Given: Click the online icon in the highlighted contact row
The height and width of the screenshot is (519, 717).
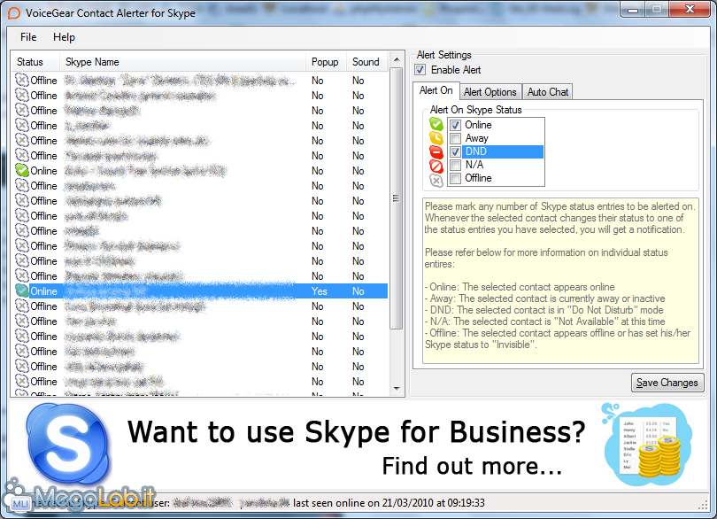Looking at the screenshot, I should point(22,290).
